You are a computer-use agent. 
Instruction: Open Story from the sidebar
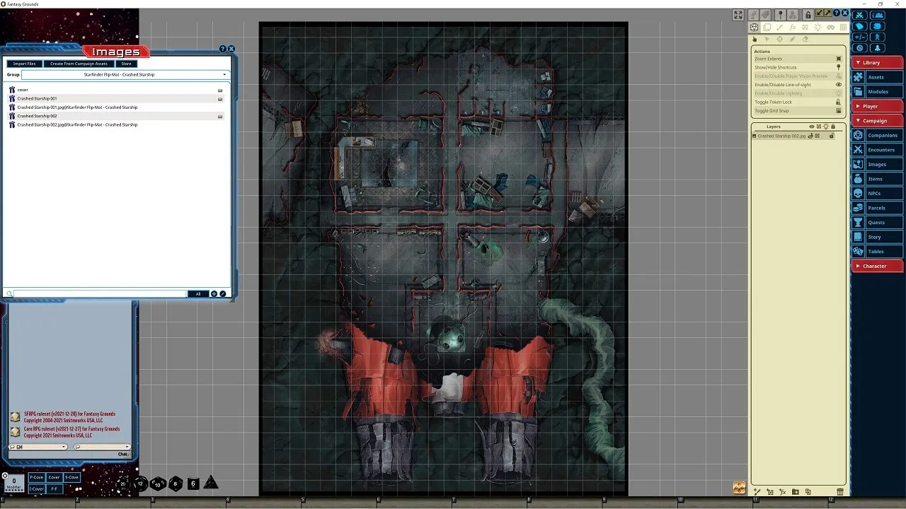877,237
